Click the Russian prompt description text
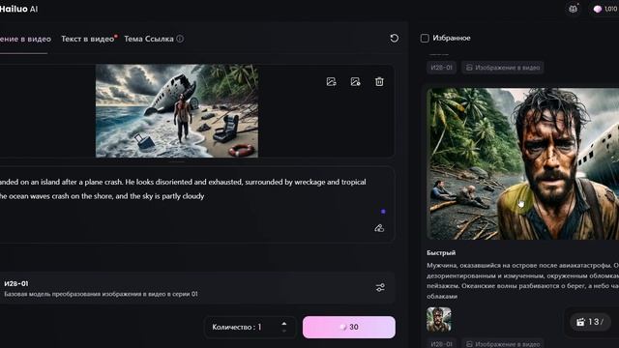This screenshot has height=348, width=619. pyautogui.click(x=522, y=280)
